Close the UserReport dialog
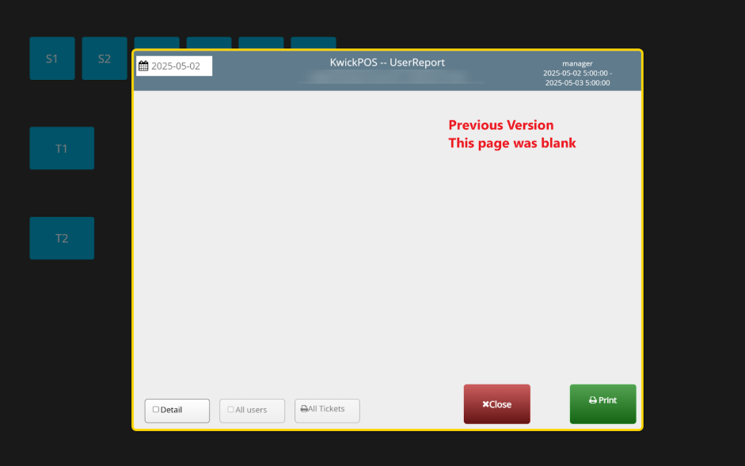Image resolution: width=745 pixels, height=466 pixels. [497, 404]
